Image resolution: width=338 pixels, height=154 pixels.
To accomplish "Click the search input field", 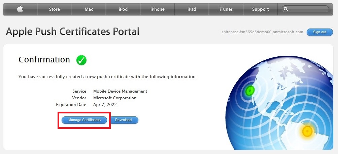I will pyautogui.click(x=305, y=9).
